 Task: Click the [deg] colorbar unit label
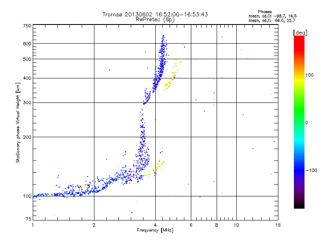[x=300, y=32]
